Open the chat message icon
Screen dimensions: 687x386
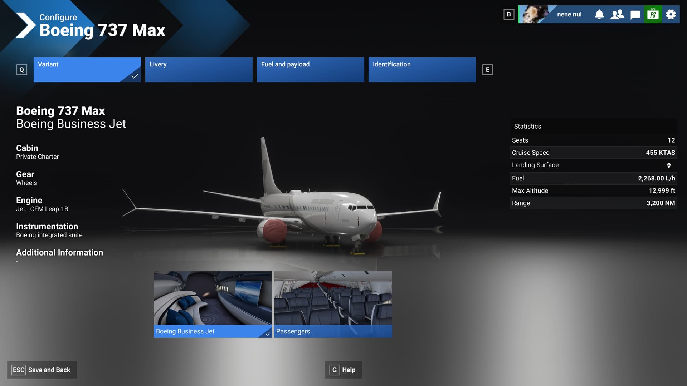[635, 15]
